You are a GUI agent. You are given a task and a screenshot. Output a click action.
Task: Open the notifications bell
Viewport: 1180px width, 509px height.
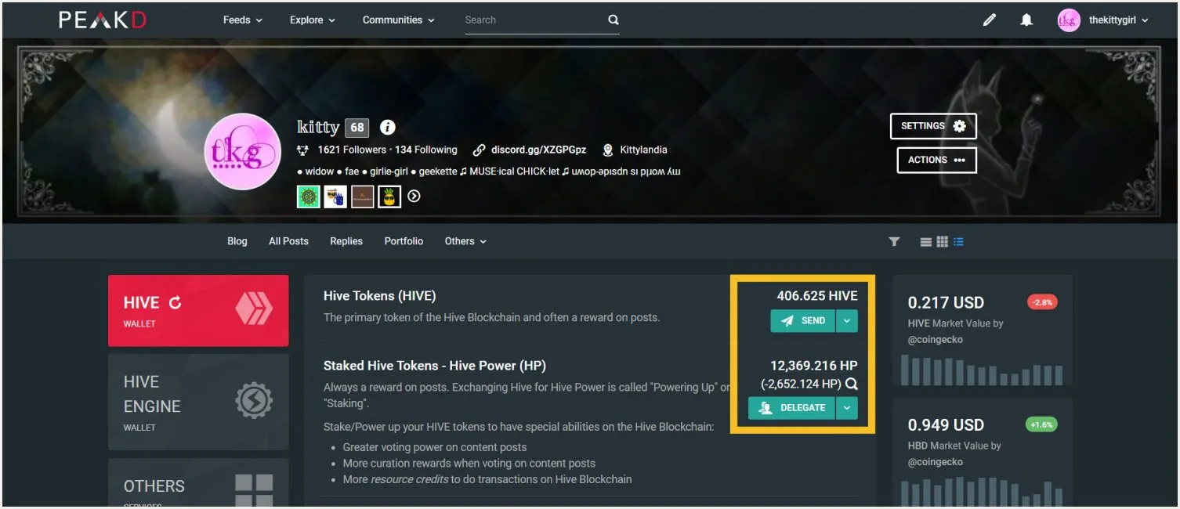[1026, 20]
